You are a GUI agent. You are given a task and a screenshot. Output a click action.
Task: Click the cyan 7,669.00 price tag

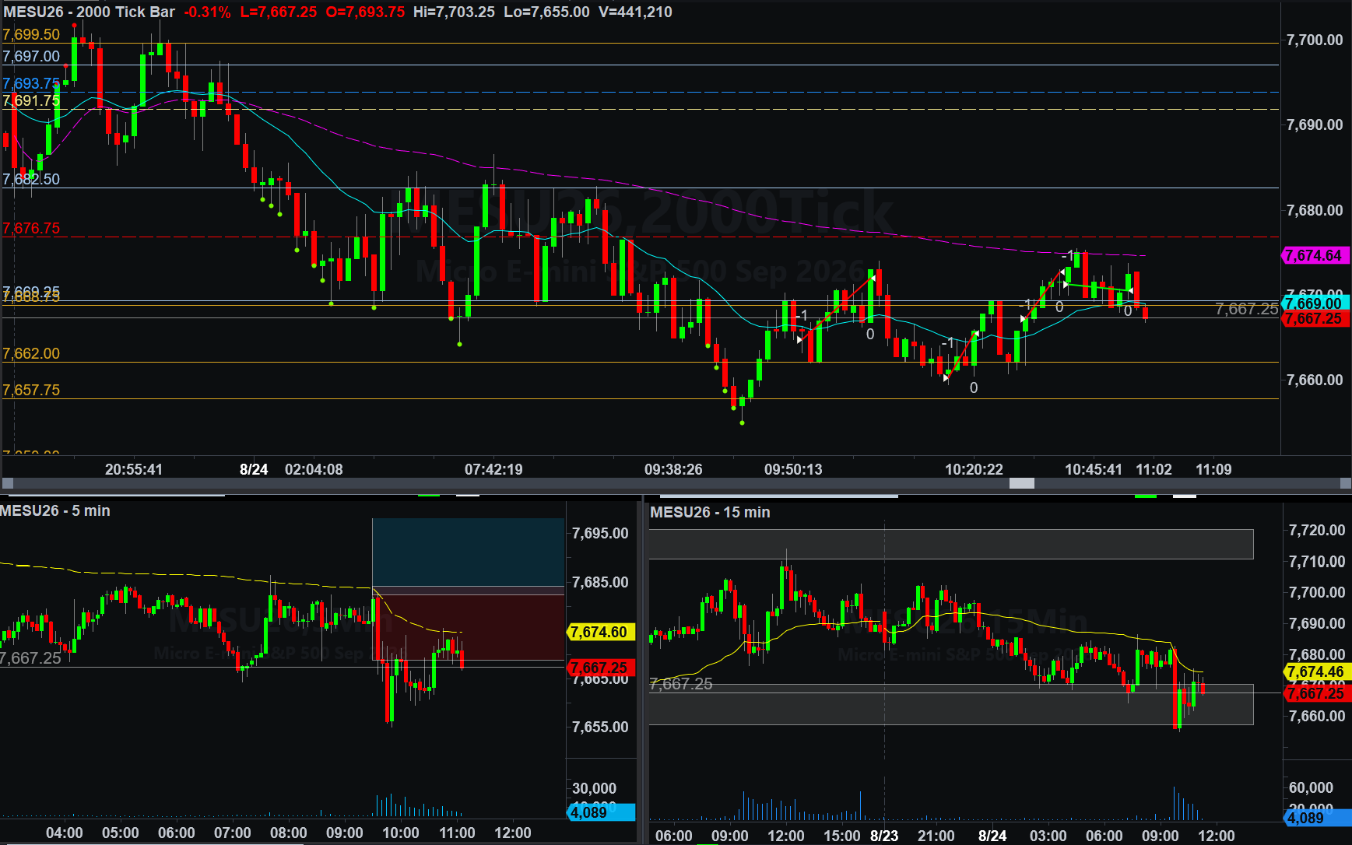(x=1315, y=303)
